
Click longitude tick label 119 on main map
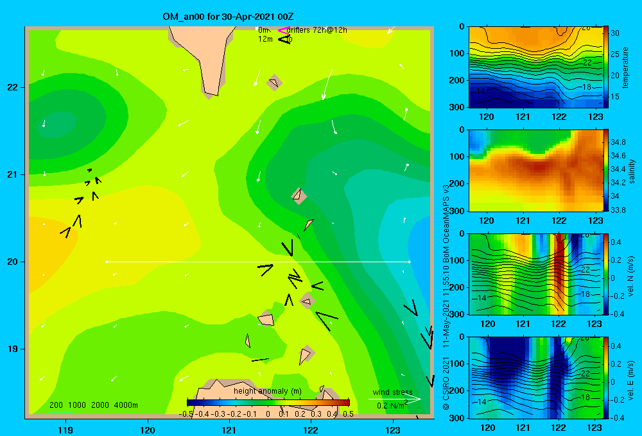(x=65, y=430)
